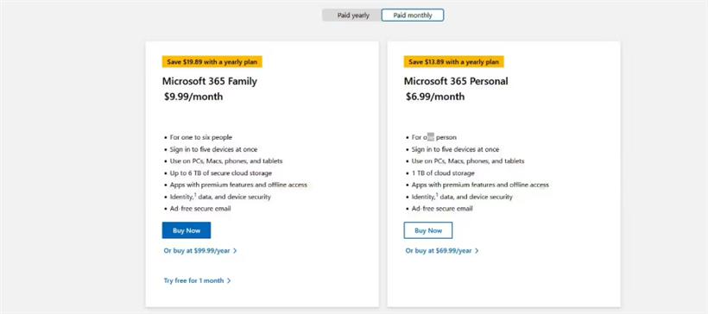Viewport: 708px width, 314px height.
Task: Open the $69.99/year purchase link
Action: pyautogui.click(x=439, y=251)
